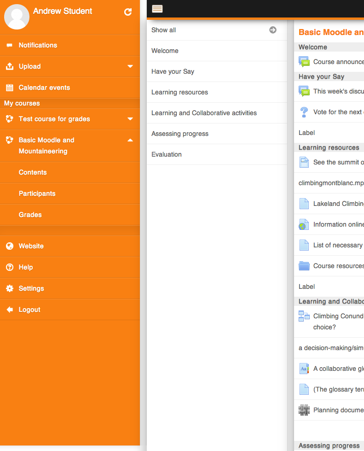Open Planning document wiki text
Viewport: 364px width, 451px height.
point(338,410)
